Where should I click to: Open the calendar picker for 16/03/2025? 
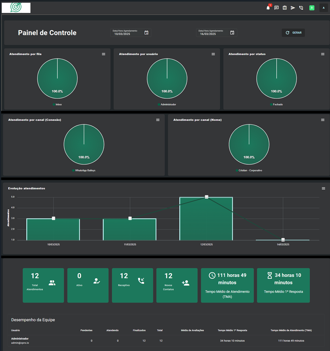point(232,33)
